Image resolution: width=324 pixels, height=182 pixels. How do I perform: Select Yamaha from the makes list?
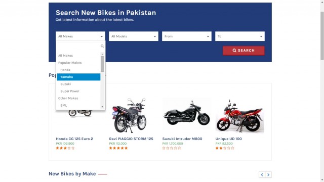pyautogui.click(x=79, y=77)
